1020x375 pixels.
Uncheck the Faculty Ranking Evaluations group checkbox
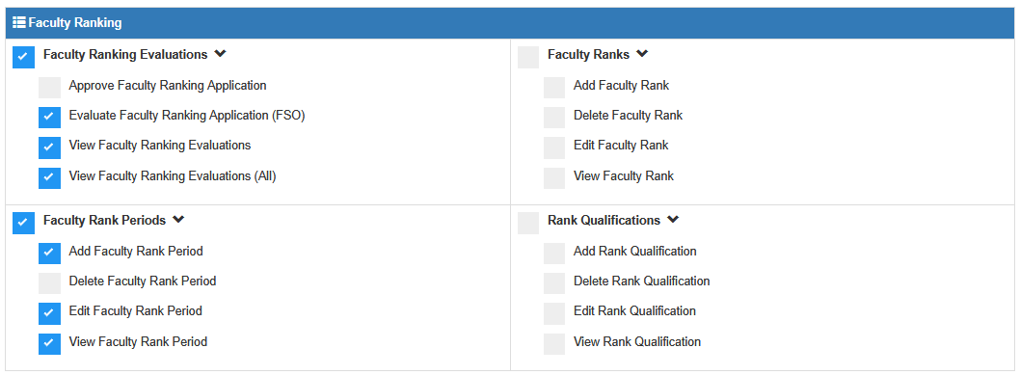click(23, 57)
